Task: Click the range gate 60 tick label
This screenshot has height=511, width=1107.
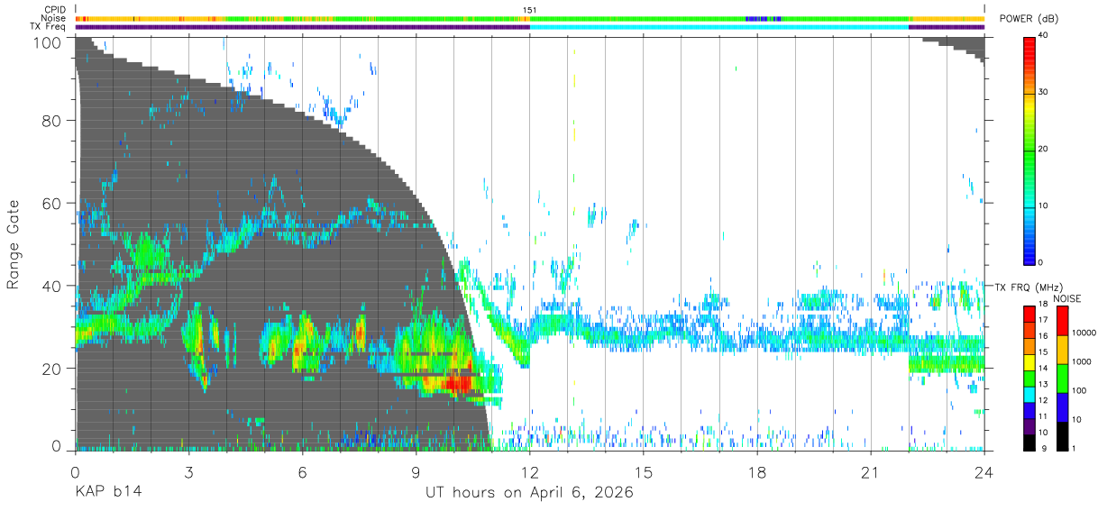Action: 52,203
